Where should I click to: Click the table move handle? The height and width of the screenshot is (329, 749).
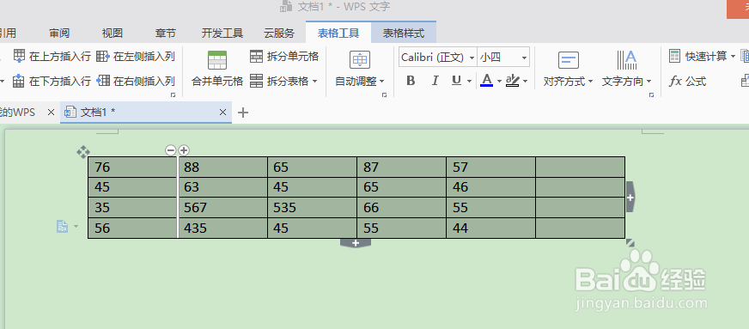pos(83,152)
